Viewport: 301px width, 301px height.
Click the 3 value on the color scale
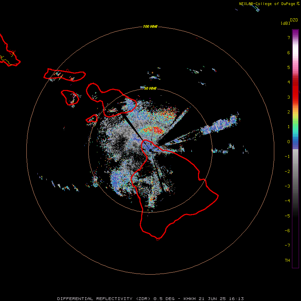pyautogui.click(x=289, y=97)
